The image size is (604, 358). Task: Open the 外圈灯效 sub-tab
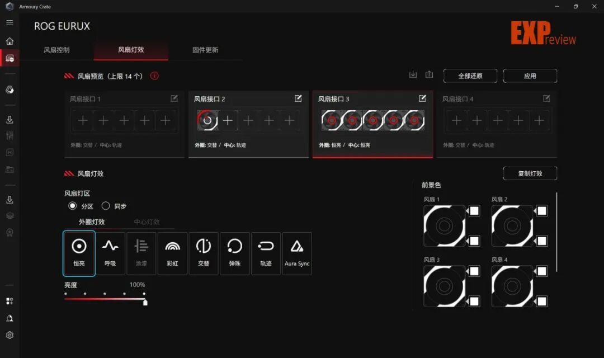coord(92,222)
